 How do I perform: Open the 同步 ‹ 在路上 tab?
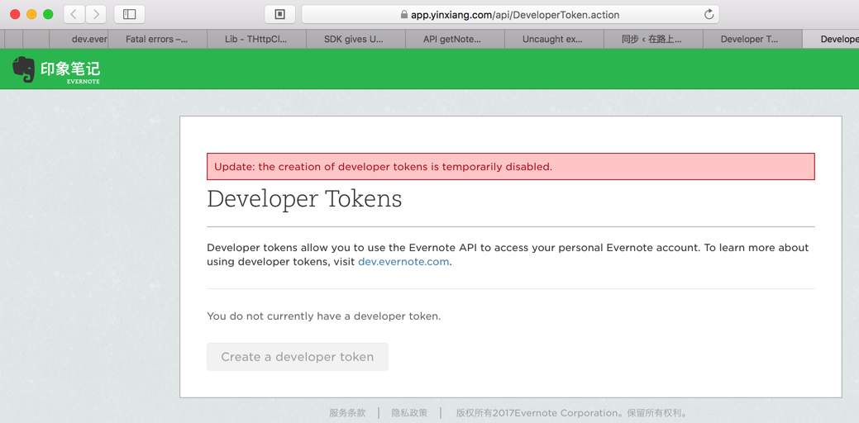coord(653,40)
